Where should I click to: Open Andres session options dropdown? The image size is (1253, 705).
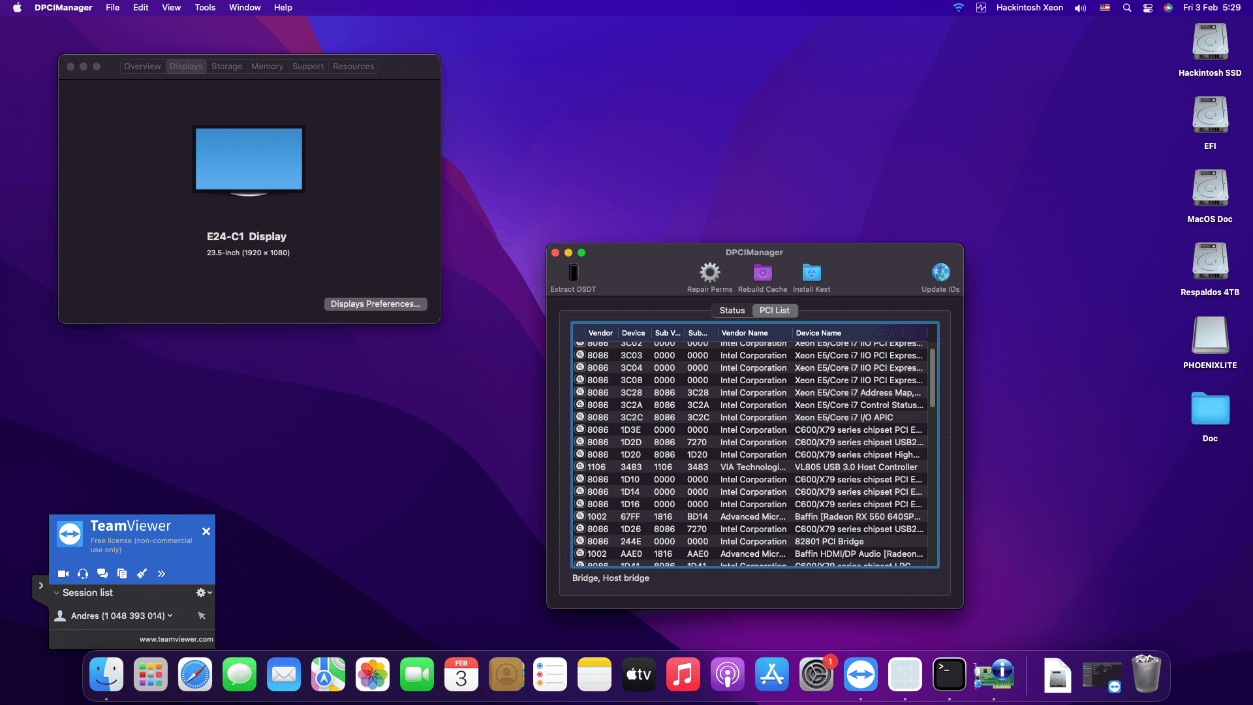point(170,616)
